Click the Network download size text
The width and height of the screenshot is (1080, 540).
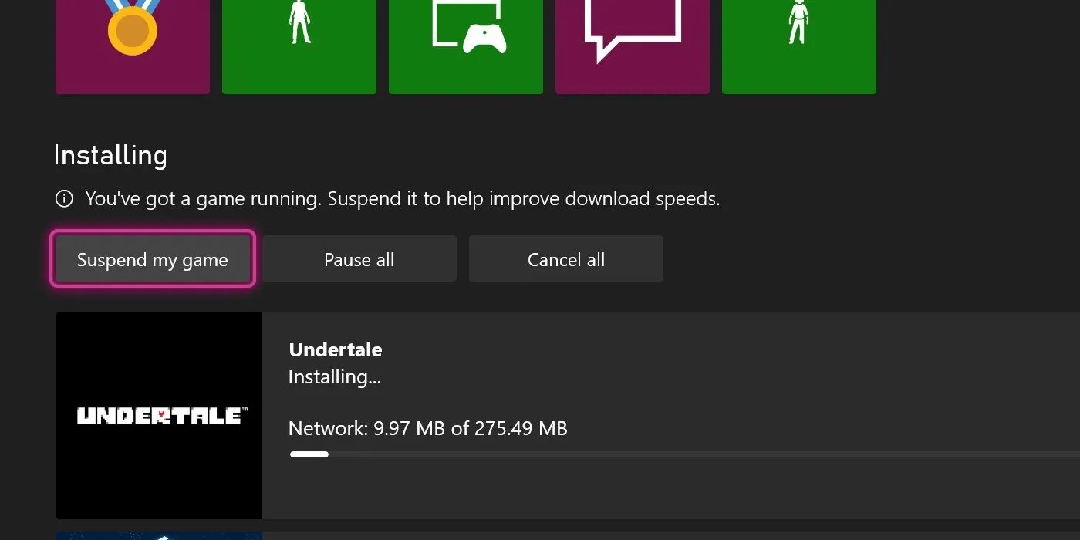click(427, 428)
